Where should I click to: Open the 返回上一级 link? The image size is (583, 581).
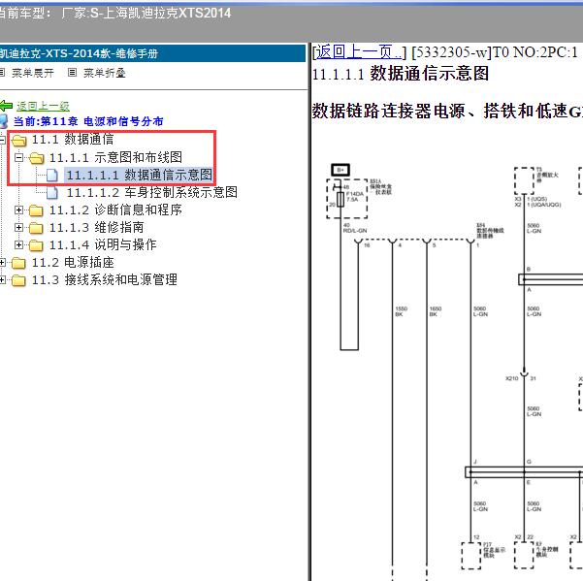(x=43, y=106)
